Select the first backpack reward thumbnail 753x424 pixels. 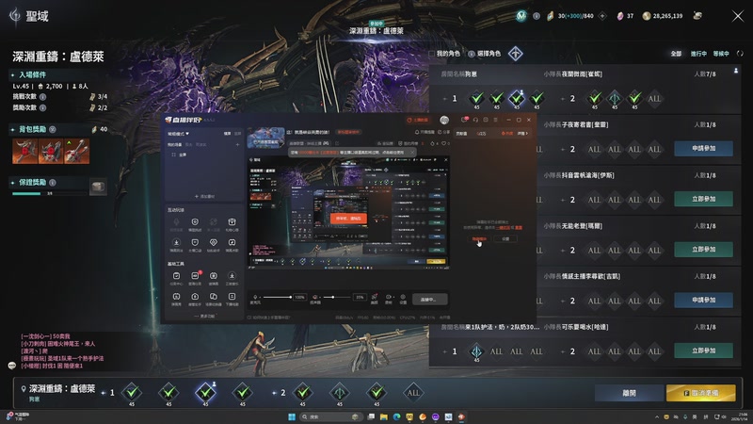tap(25, 151)
